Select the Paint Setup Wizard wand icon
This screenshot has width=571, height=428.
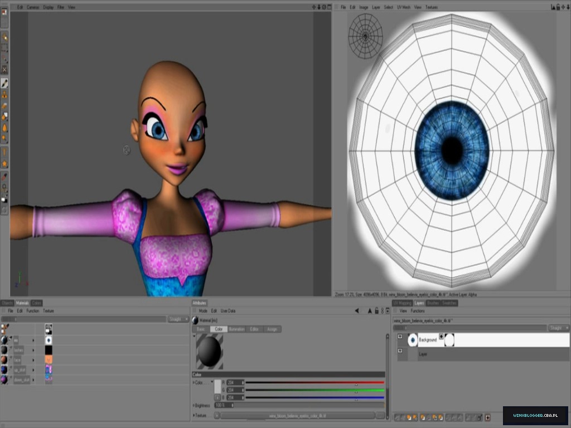4,36
